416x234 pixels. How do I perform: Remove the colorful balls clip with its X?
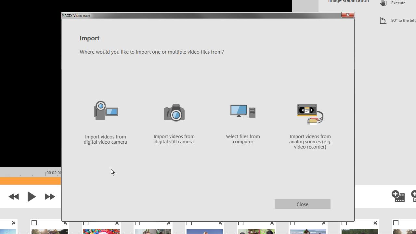pos(117,223)
